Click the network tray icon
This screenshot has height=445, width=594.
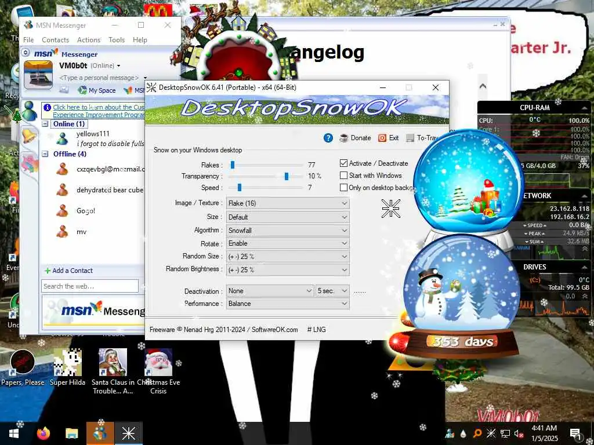(x=505, y=433)
